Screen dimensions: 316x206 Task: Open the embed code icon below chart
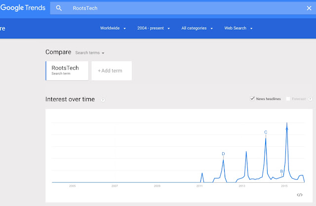[300, 195]
